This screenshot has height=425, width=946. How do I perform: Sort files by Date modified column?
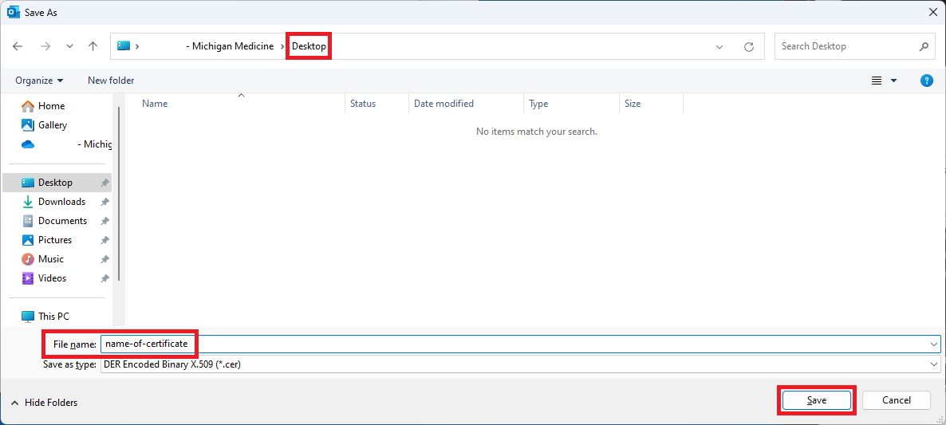443,104
